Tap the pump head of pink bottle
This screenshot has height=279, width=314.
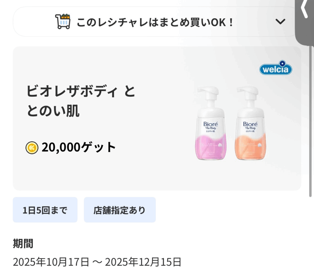209,92
